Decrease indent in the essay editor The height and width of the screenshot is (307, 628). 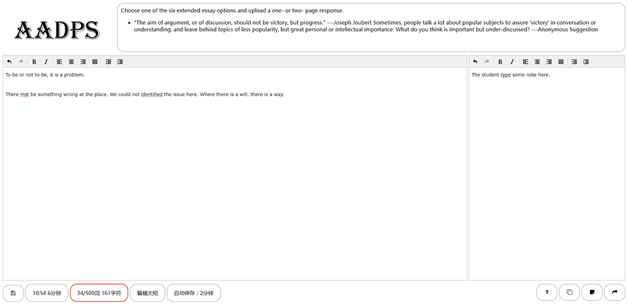click(108, 62)
